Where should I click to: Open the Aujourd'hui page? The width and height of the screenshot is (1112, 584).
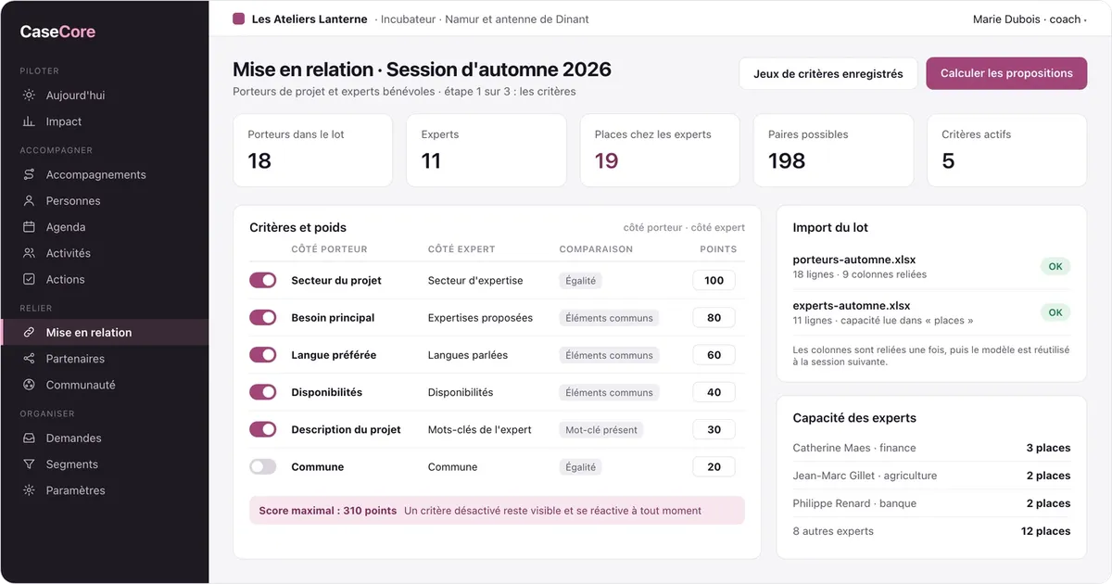click(x=105, y=95)
